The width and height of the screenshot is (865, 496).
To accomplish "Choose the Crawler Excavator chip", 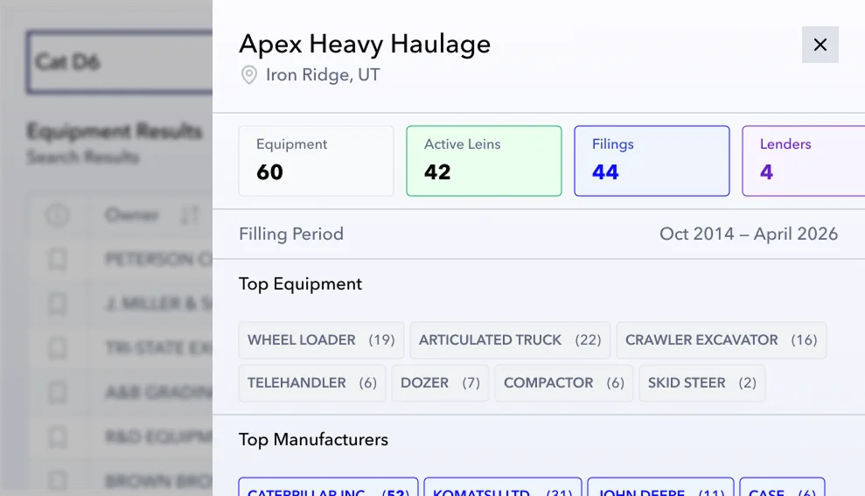I will pyautogui.click(x=721, y=340).
